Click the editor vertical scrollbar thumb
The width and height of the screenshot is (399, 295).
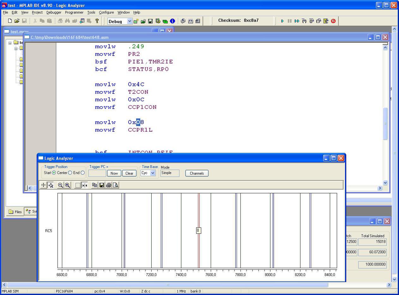pyautogui.click(x=385, y=124)
